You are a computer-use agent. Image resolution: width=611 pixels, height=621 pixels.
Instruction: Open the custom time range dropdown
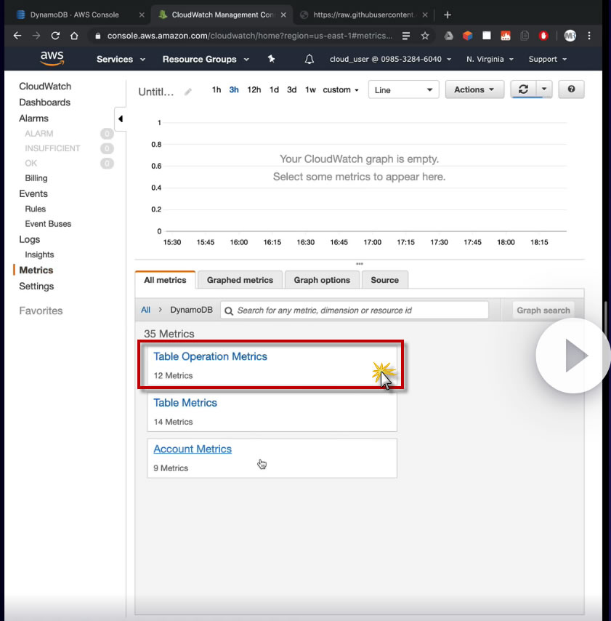(340, 90)
